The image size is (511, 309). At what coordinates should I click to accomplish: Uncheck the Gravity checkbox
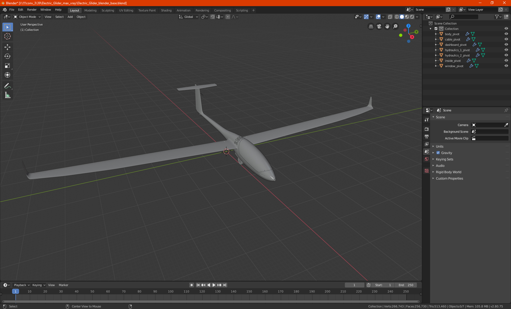tap(438, 153)
